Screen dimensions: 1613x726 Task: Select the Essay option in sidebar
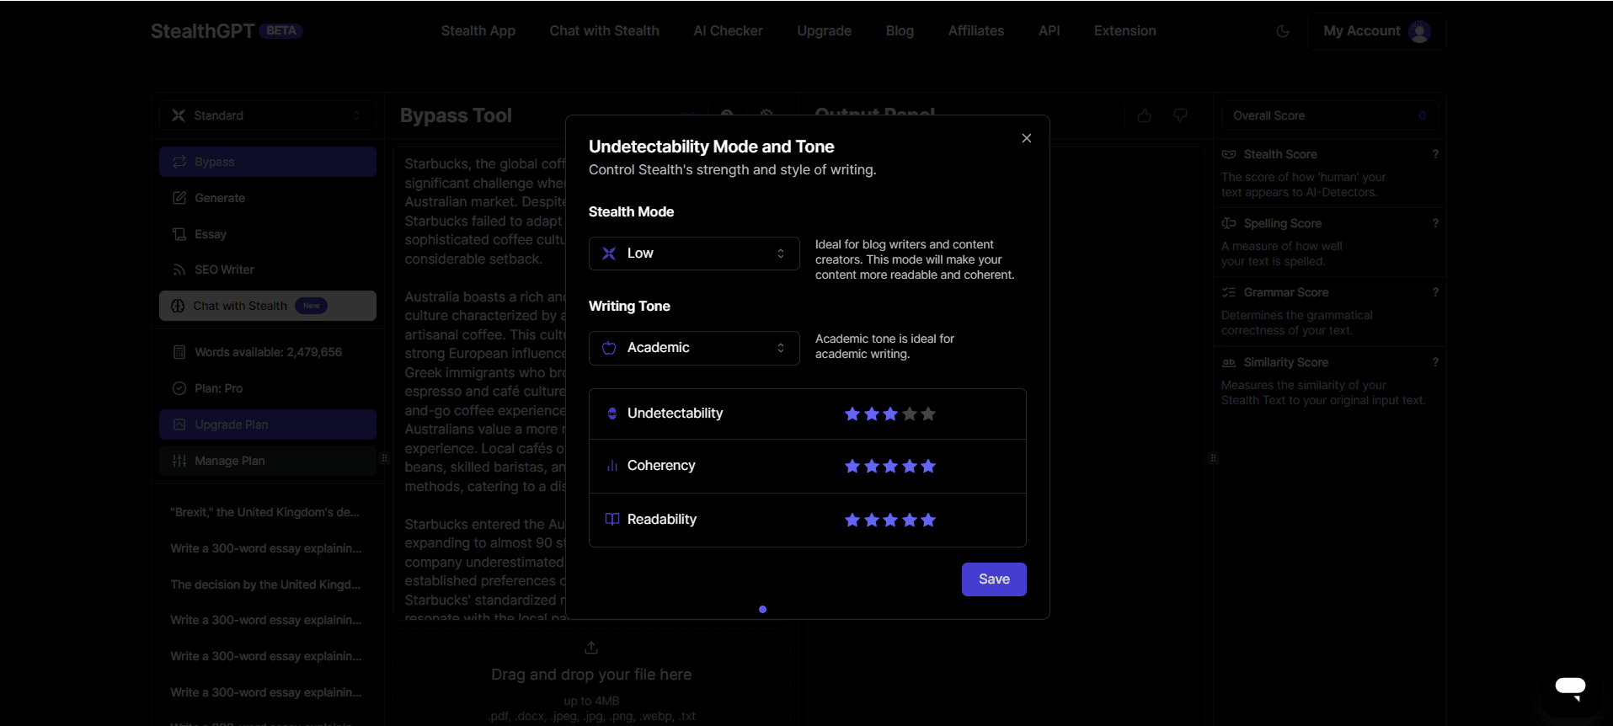[x=211, y=234]
